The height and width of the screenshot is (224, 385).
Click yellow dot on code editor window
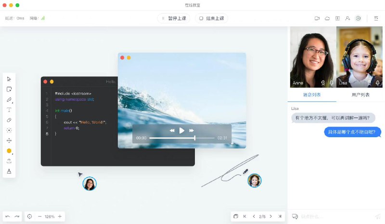tap(51, 82)
